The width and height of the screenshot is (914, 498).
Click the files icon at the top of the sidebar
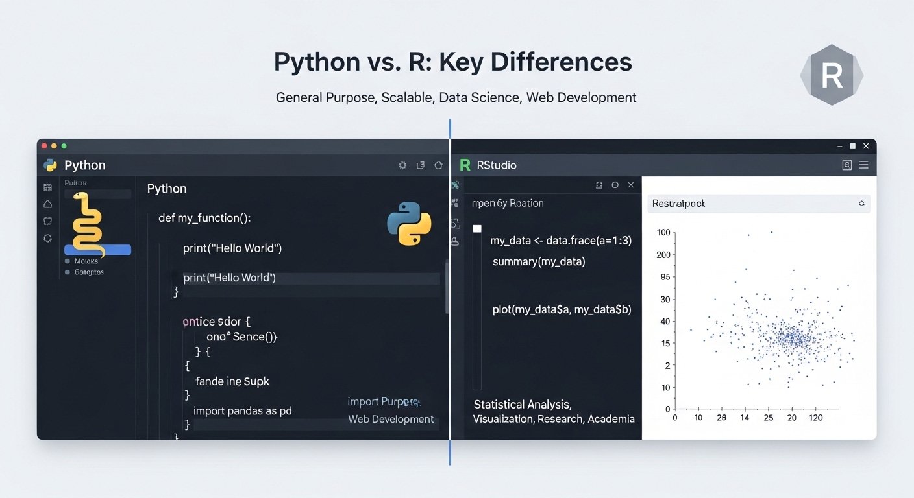point(47,187)
